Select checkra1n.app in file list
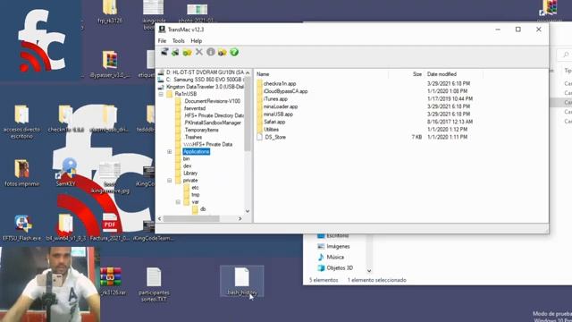Viewport: 572px width, 322px height. coord(280,83)
